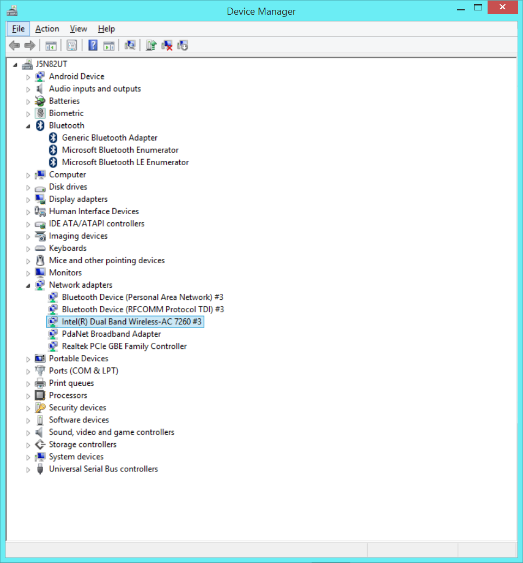Click Disable device icon with down arrow
Image resolution: width=523 pixels, height=563 pixels.
tap(183, 45)
